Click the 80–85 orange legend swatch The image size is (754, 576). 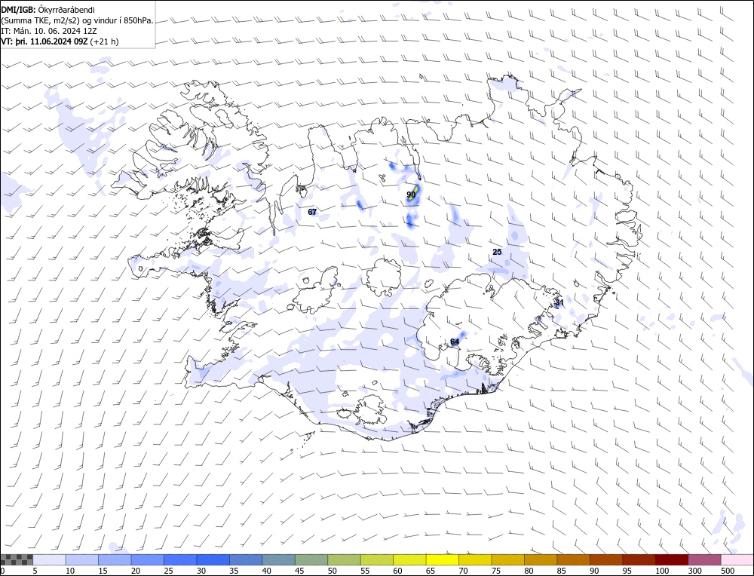point(540,559)
